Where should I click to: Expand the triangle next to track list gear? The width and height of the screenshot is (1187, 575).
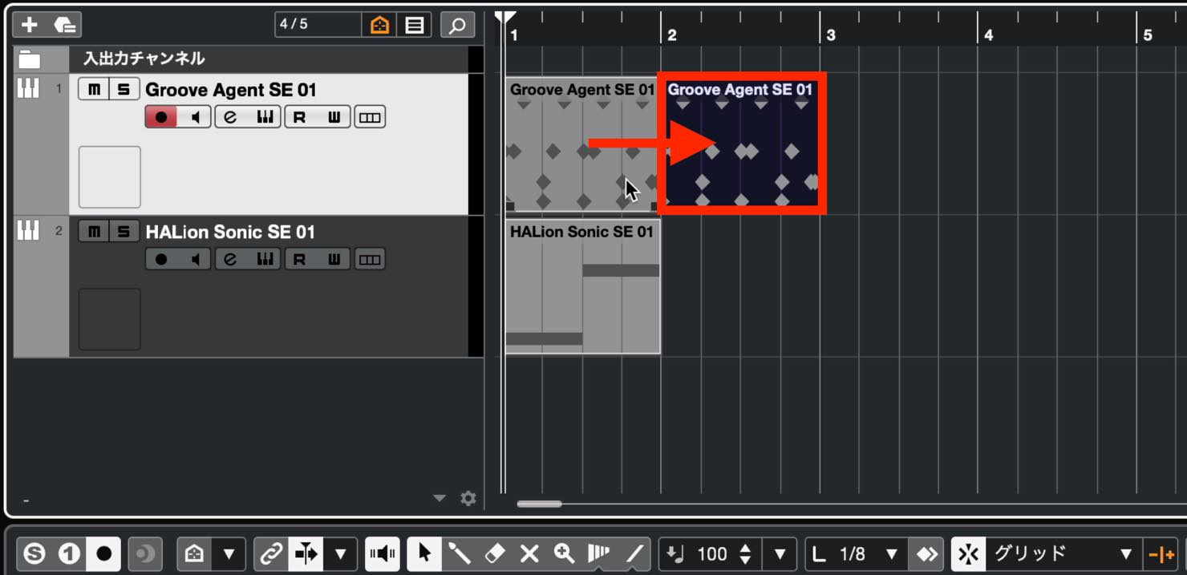pyautogui.click(x=439, y=498)
